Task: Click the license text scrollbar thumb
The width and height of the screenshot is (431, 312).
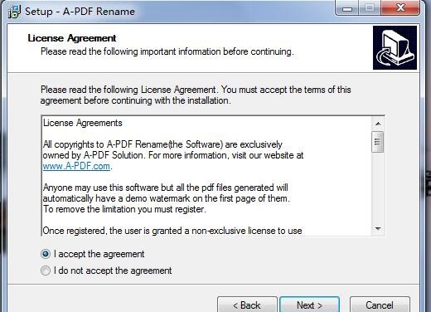Action: [378, 142]
